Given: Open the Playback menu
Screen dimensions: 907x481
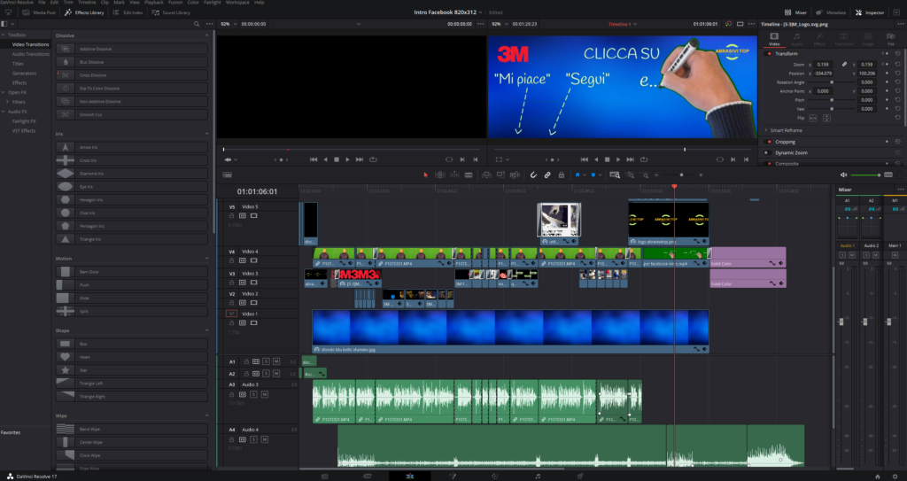Looking at the screenshot, I should (x=154, y=3).
